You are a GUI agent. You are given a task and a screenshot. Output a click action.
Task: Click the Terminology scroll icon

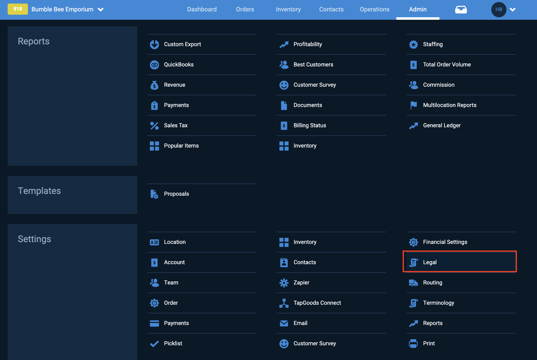click(414, 303)
